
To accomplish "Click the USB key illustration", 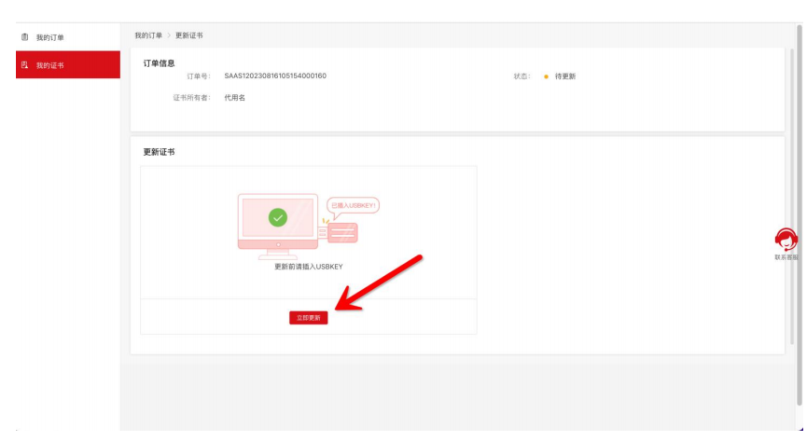I will 341,230.
